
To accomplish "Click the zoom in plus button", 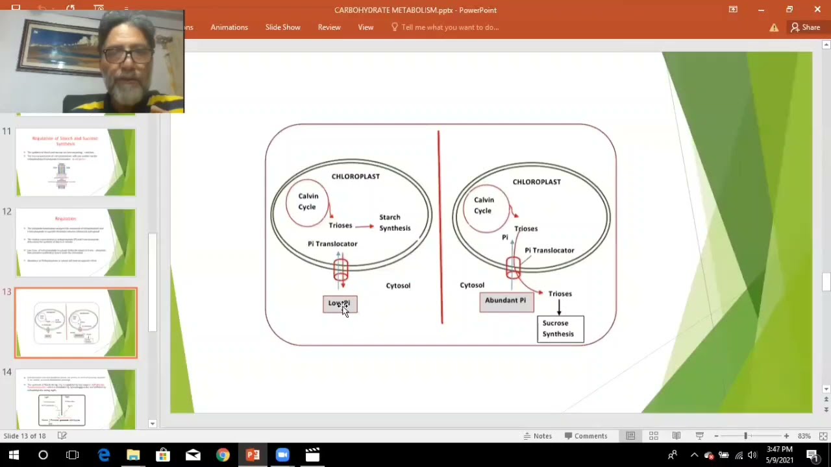I will (786, 436).
